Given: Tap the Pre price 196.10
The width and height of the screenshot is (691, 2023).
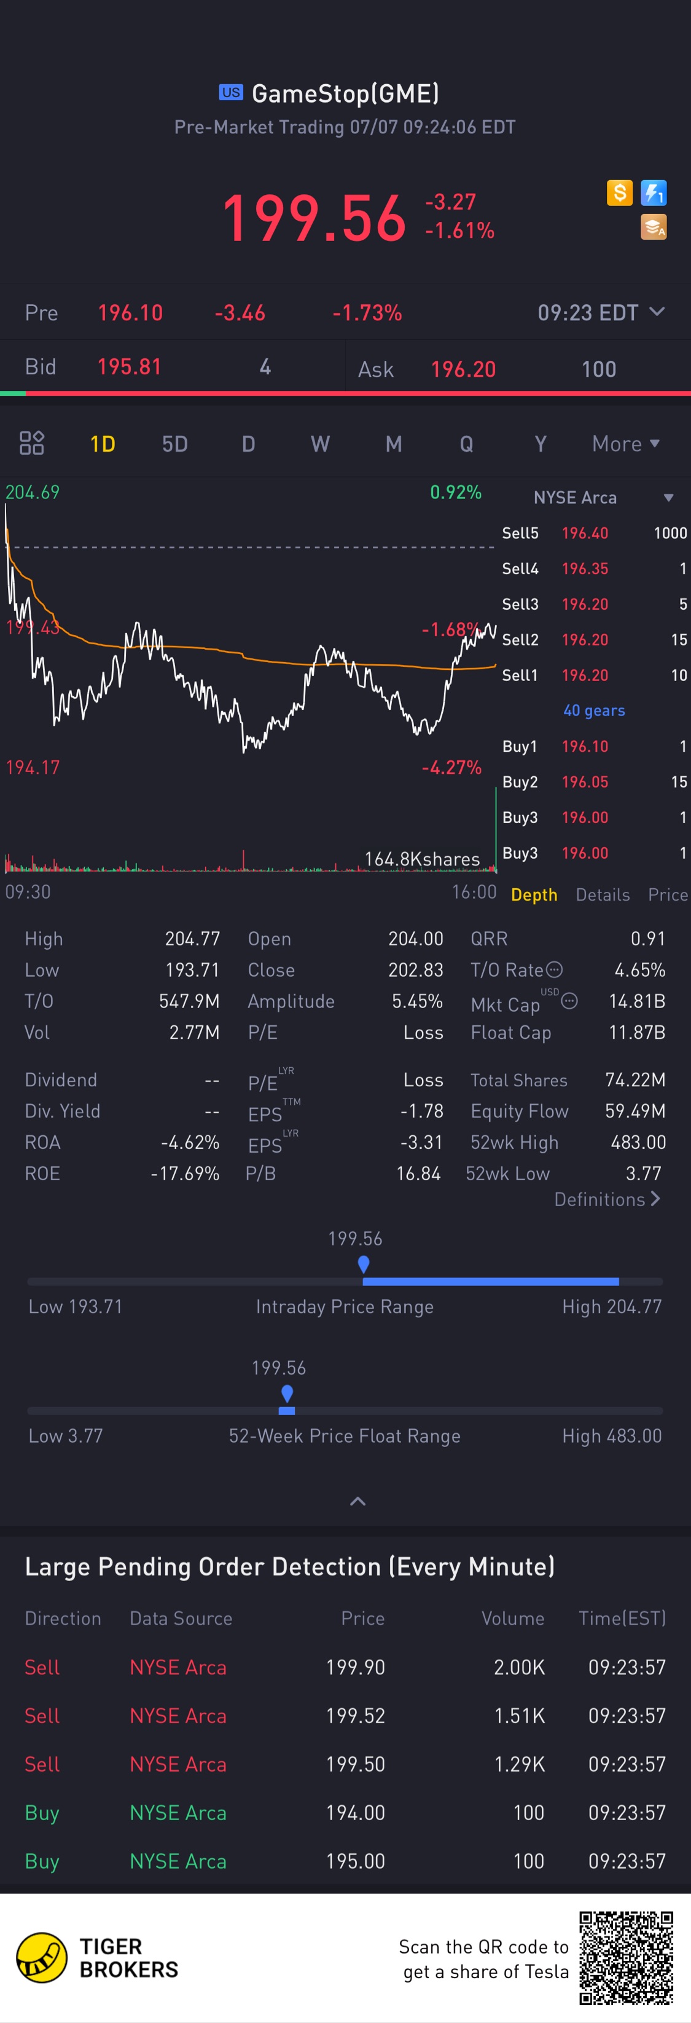Looking at the screenshot, I should click(130, 312).
